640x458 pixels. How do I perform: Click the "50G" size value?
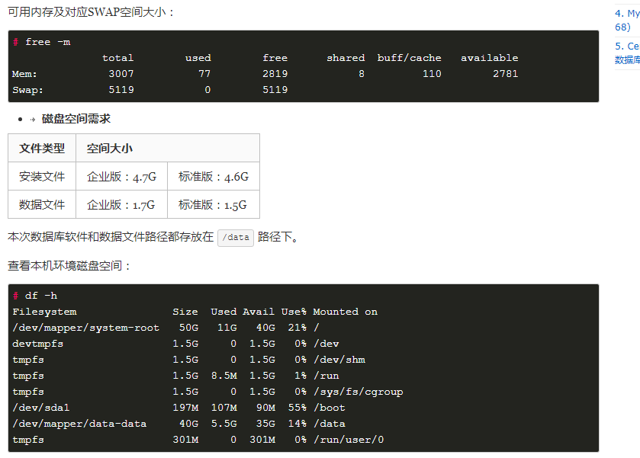point(188,328)
